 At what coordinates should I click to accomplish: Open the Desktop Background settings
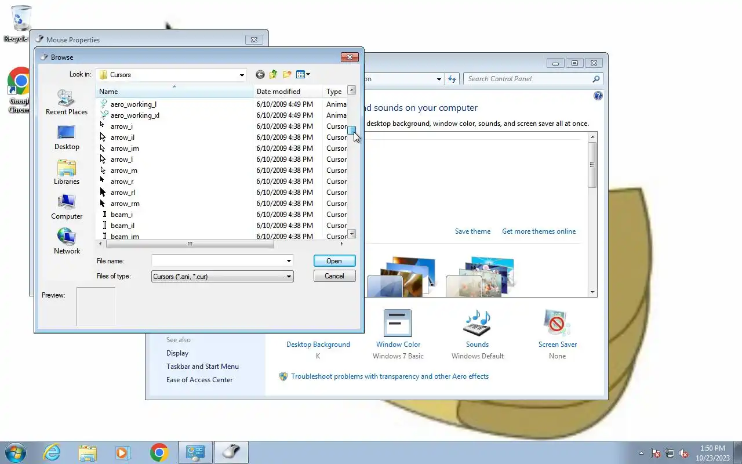[x=318, y=345]
